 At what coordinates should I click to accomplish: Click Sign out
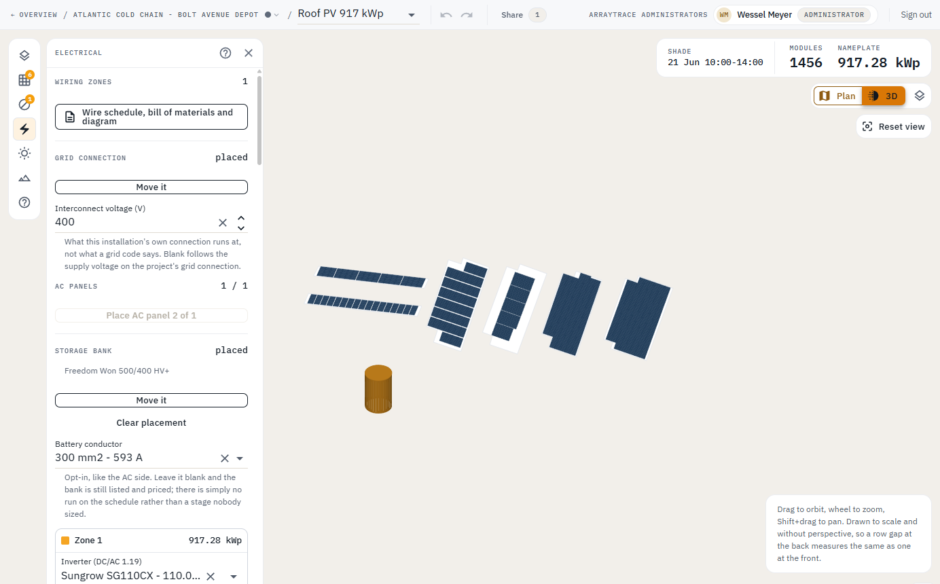coord(916,15)
